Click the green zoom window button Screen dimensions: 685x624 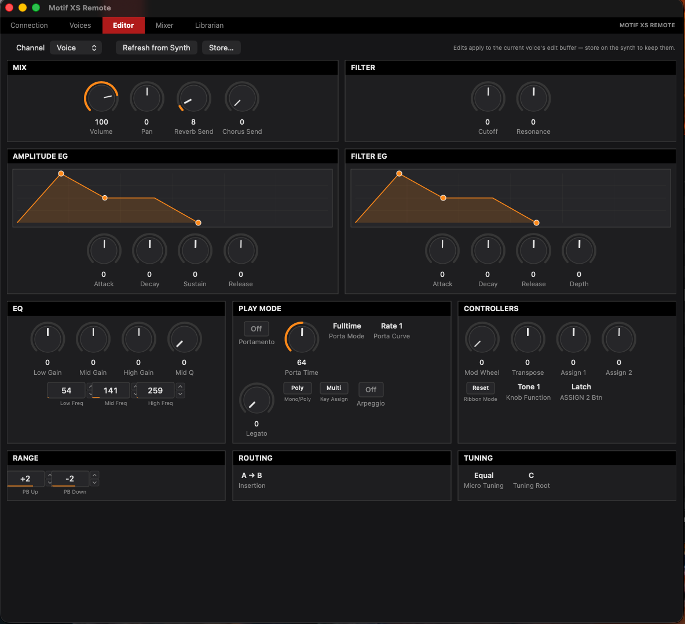pos(36,8)
